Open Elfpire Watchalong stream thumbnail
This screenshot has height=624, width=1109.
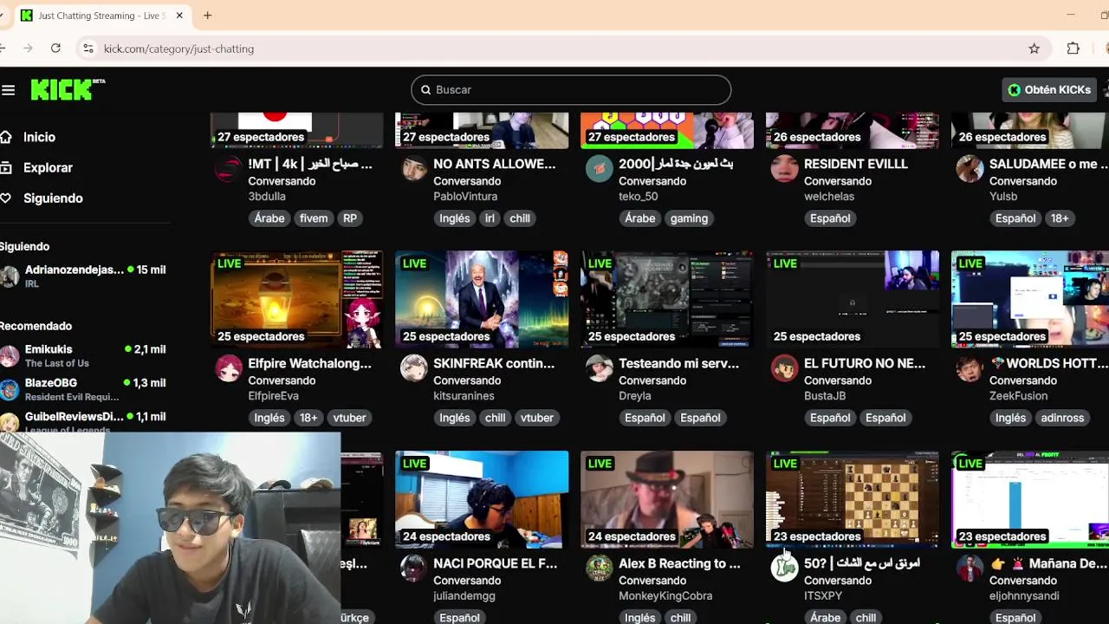pyautogui.click(x=296, y=299)
